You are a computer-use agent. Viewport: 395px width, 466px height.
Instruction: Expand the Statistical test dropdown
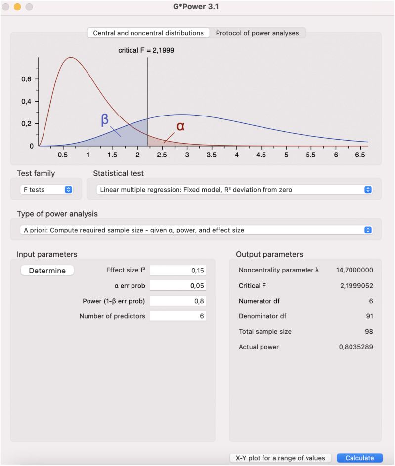(x=234, y=190)
